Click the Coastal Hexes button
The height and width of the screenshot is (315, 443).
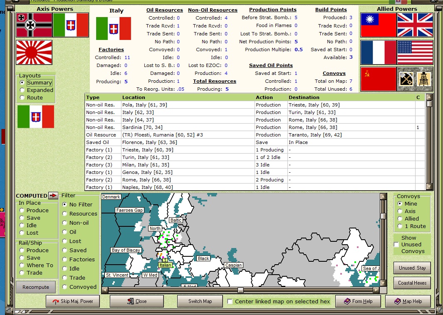(412, 283)
